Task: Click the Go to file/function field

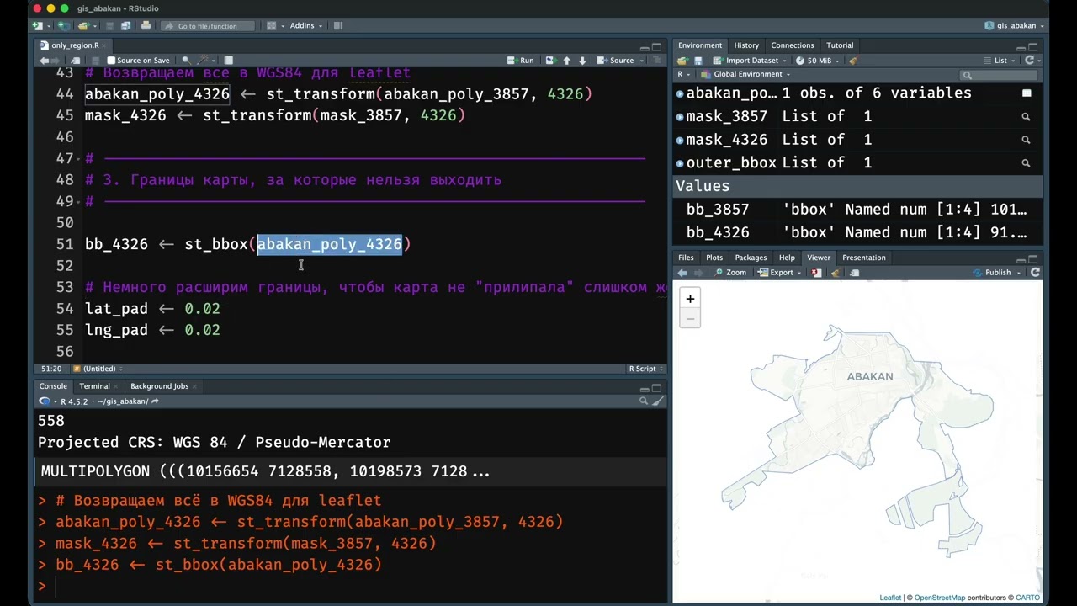Action: (208, 26)
